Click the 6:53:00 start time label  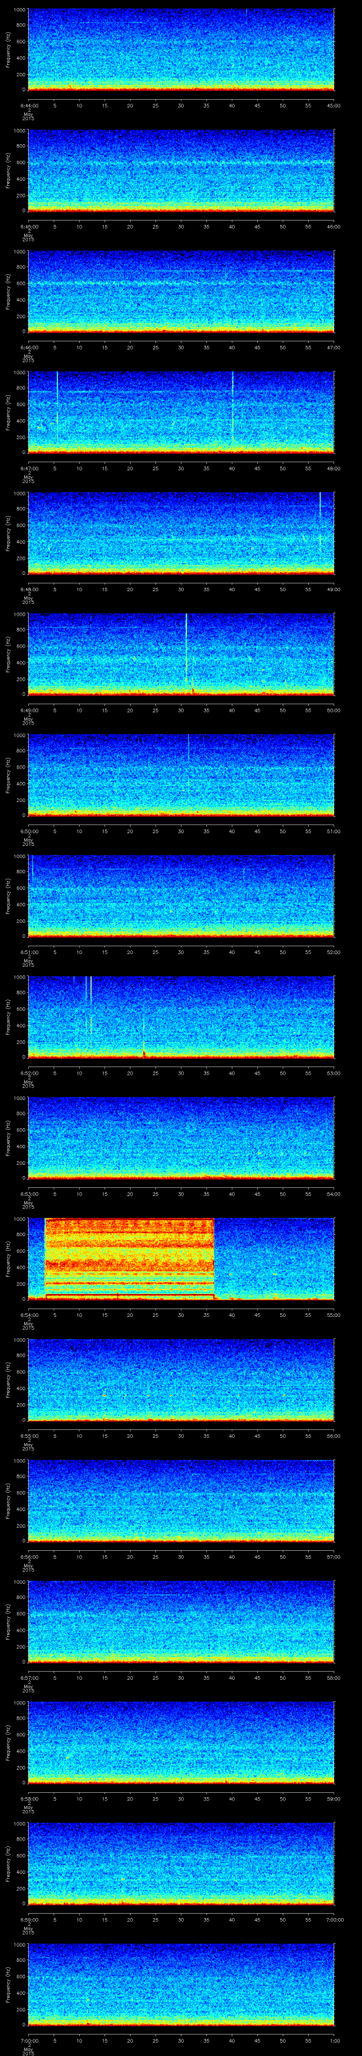point(29,1194)
